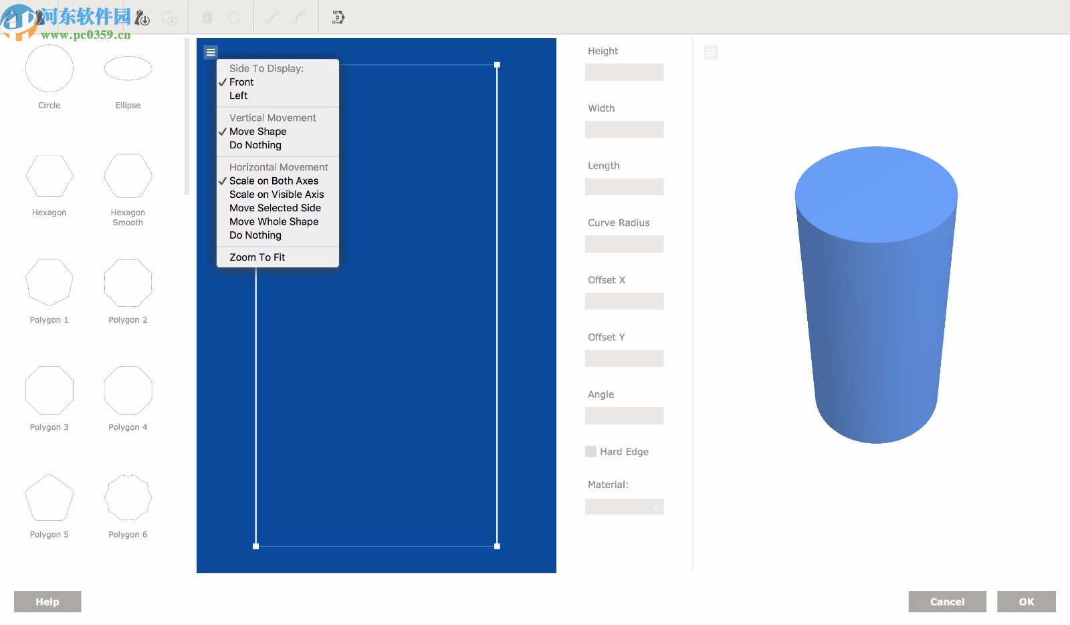Open Help
This screenshot has width=1070, height=625.
(x=47, y=602)
